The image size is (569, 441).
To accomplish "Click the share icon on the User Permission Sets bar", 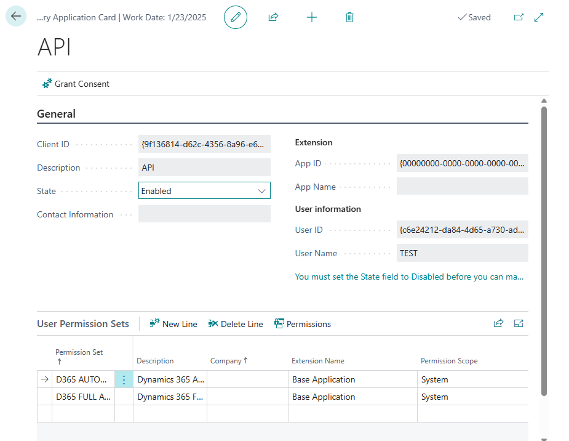I will (x=498, y=323).
